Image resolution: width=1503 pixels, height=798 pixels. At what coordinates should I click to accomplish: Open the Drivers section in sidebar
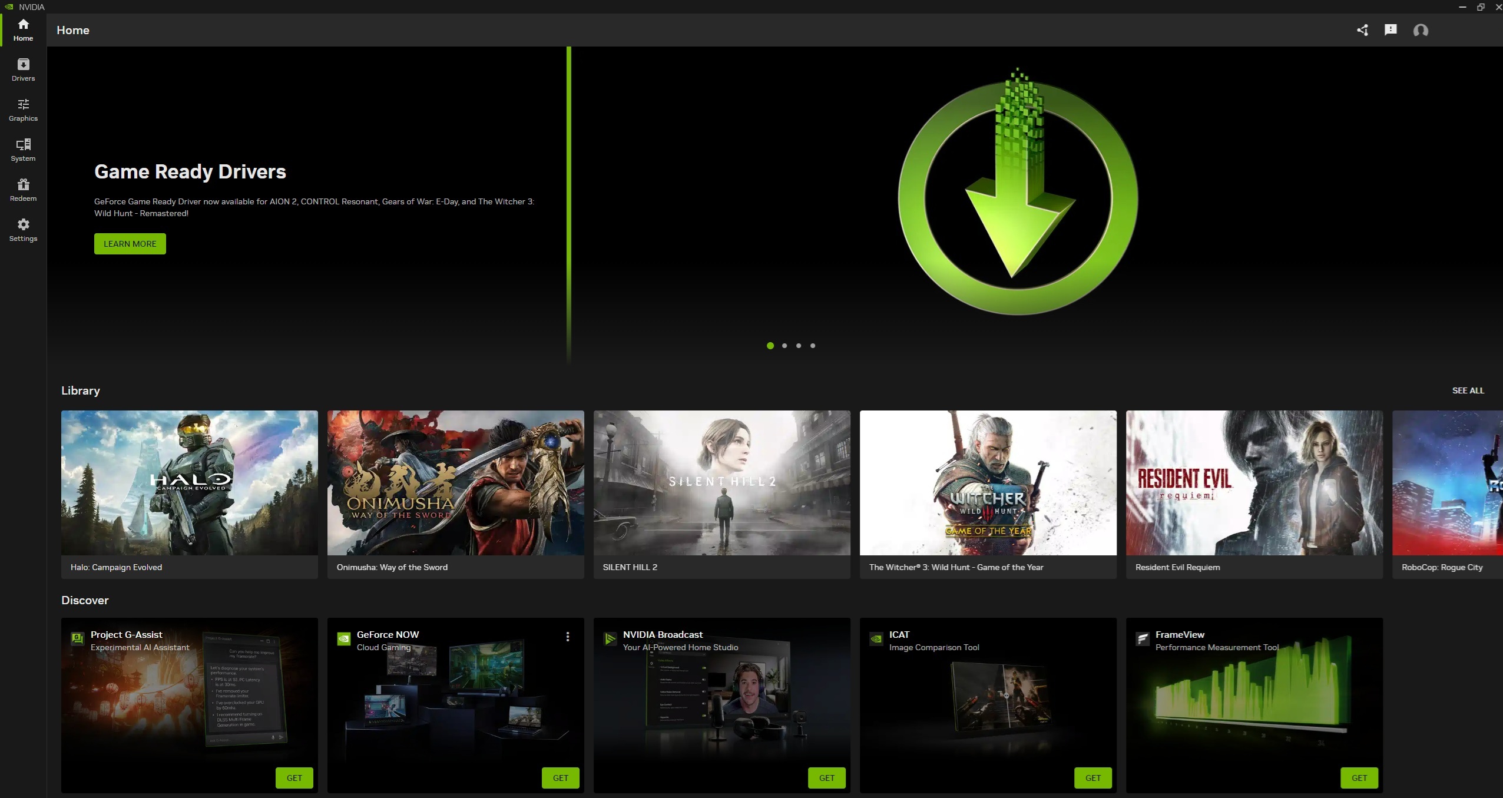(23, 70)
